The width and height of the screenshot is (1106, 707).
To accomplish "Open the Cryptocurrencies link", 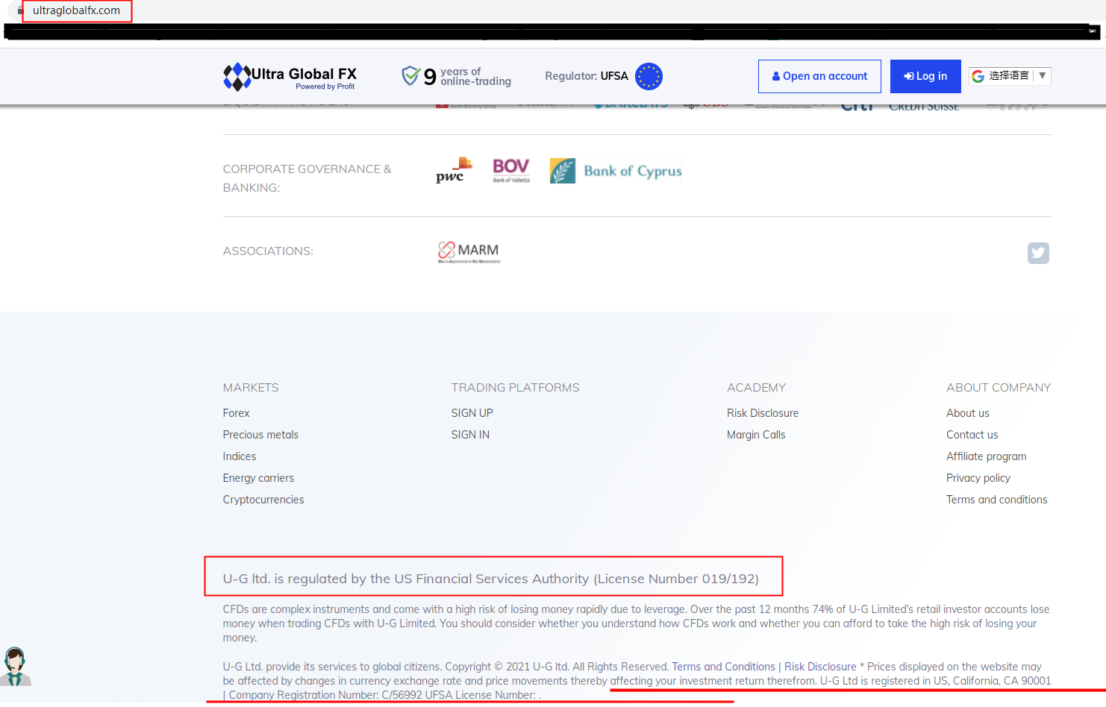I will tap(263, 500).
